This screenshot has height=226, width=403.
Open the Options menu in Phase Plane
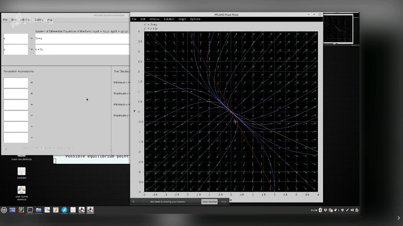[195, 19]
